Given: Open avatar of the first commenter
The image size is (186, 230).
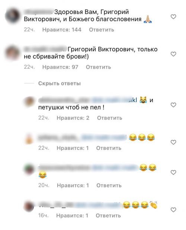Looking at the screenshot, I should [x=12, y=16].
